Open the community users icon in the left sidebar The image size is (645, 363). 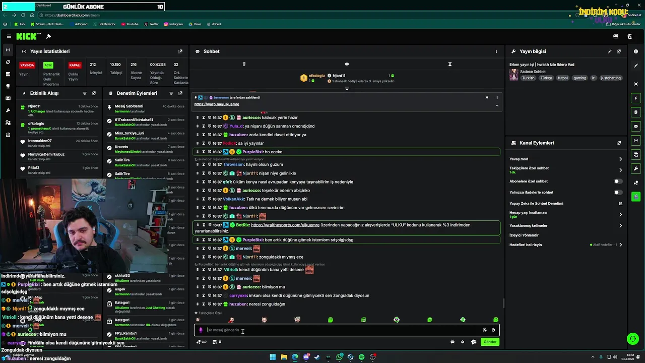8,123
